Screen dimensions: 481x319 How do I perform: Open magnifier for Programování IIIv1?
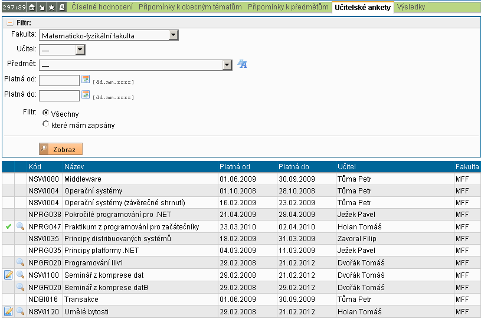20,262
